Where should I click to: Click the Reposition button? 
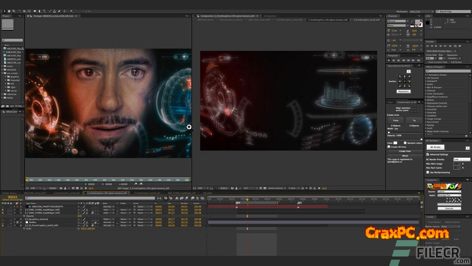coord(403,91)
